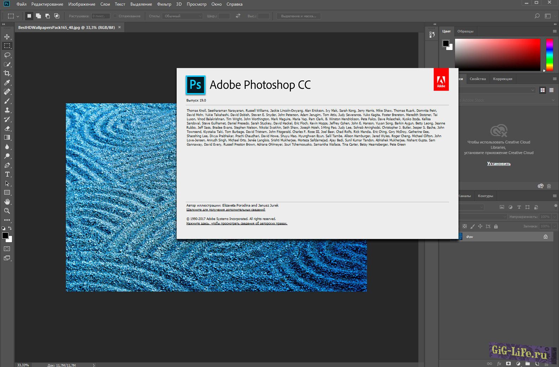Activate the Zoom tool
Screen dimensions: 559x367
[7, 211]
